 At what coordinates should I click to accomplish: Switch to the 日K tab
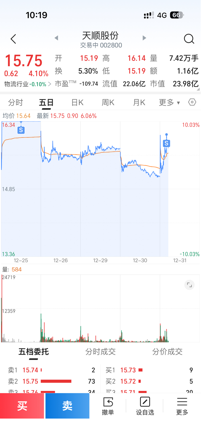click(x=77, y=103)
